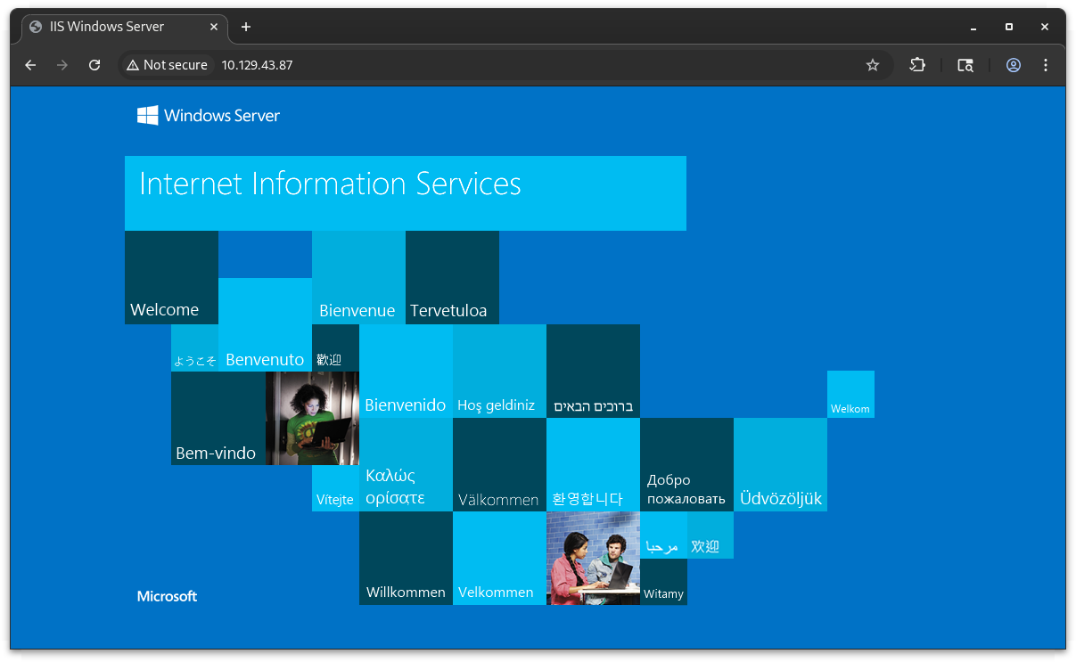Open the Chrome three-dot menu
Screen dimensions: 1076x662
click(1046, 65)
